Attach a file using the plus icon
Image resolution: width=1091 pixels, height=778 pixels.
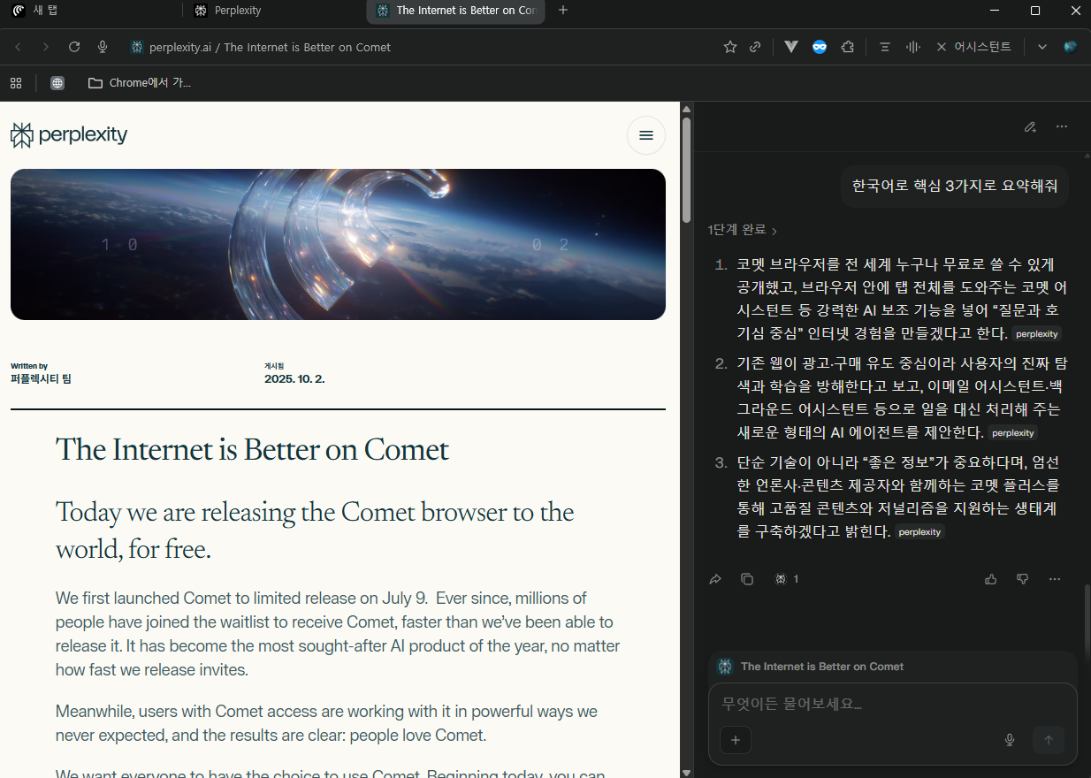point(736,740)
